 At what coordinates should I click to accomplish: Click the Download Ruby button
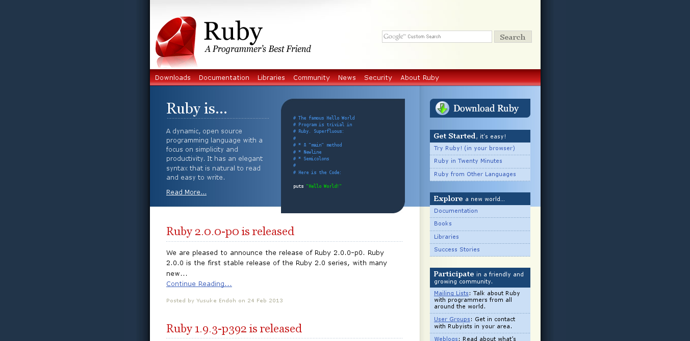pyautogui.click(x=480, y=108)
